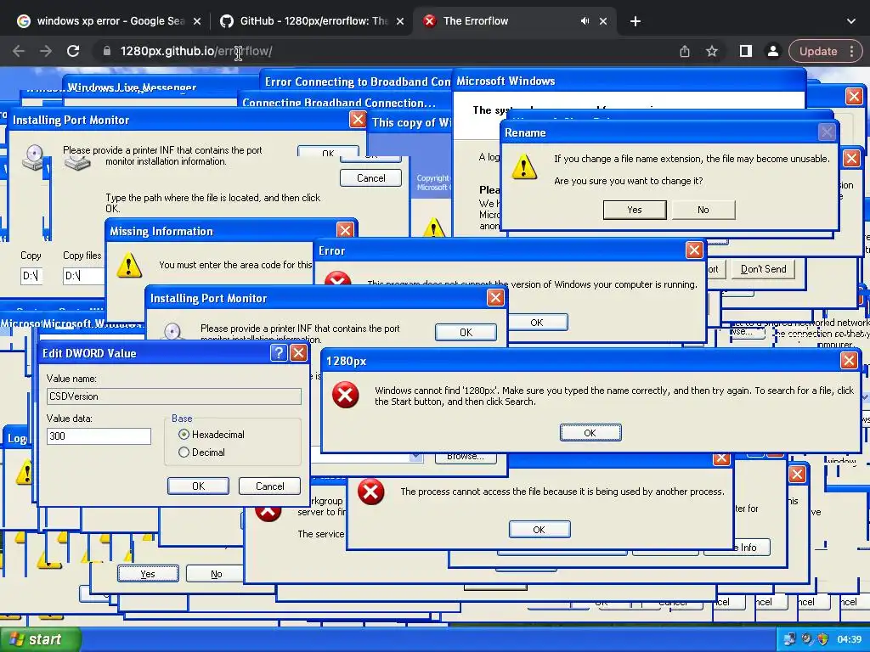Open Chrome's three-dot menu

(851, 51)
